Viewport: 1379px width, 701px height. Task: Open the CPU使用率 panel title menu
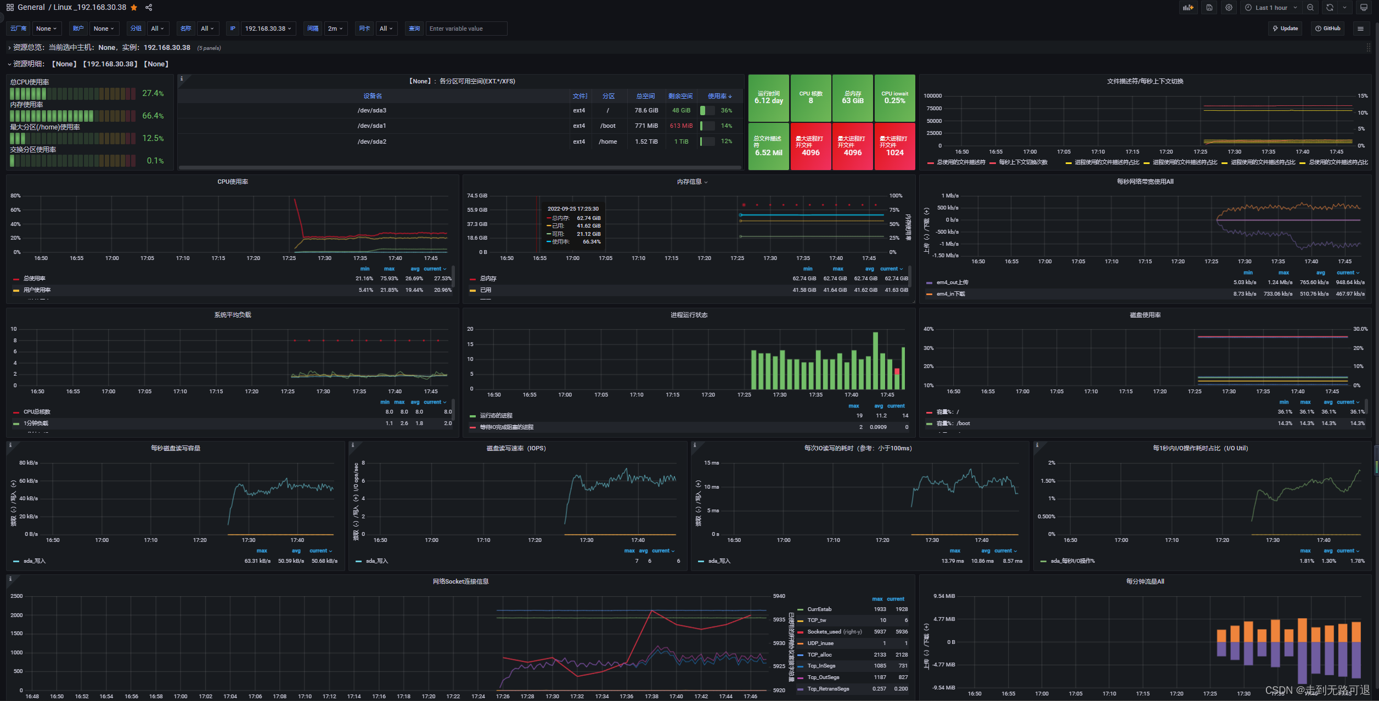coord(233,182)
